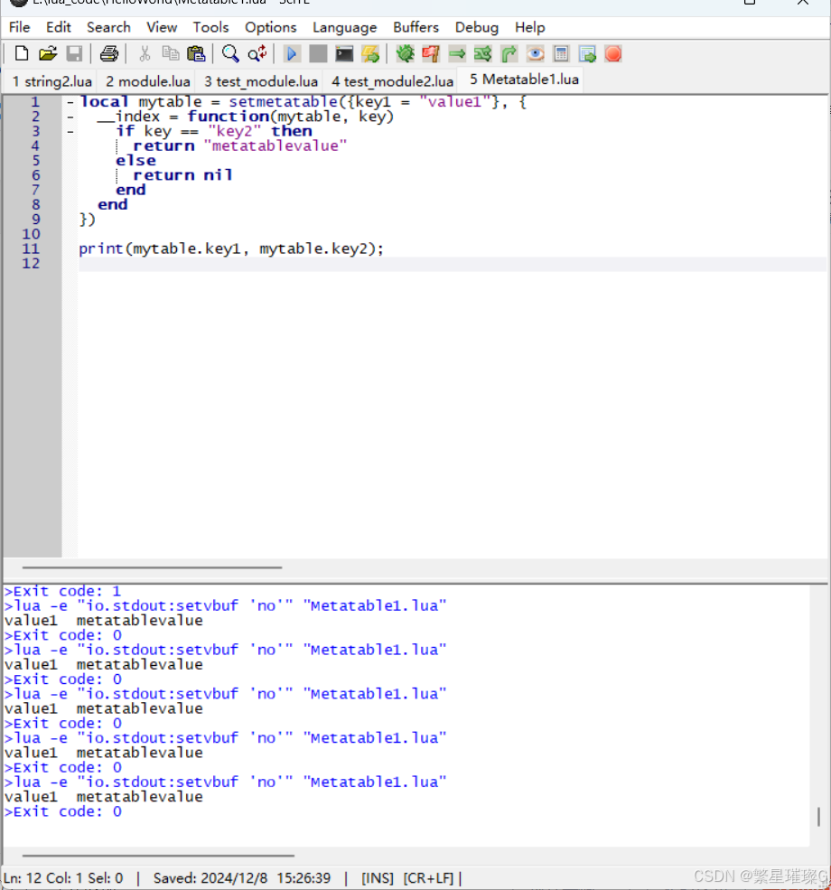831x890 pixels.
Task: Open the Options menu
Action: pyautogui.click(x=270, y=27)
